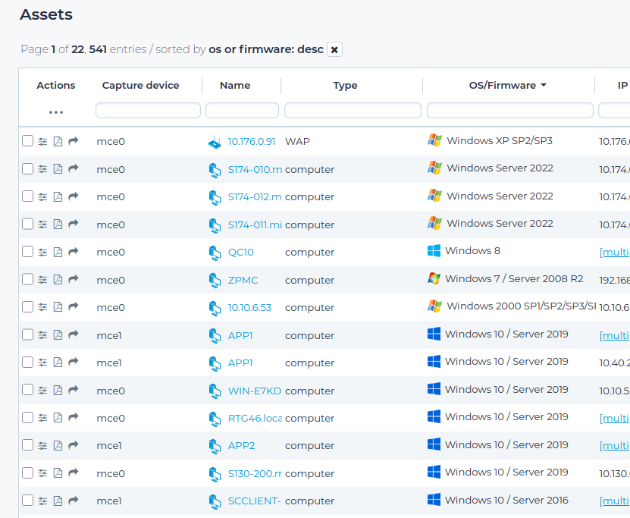Sort by the Type column header
Image resolution: width=630 pixels, height=518 pixels.
[345, 85]
